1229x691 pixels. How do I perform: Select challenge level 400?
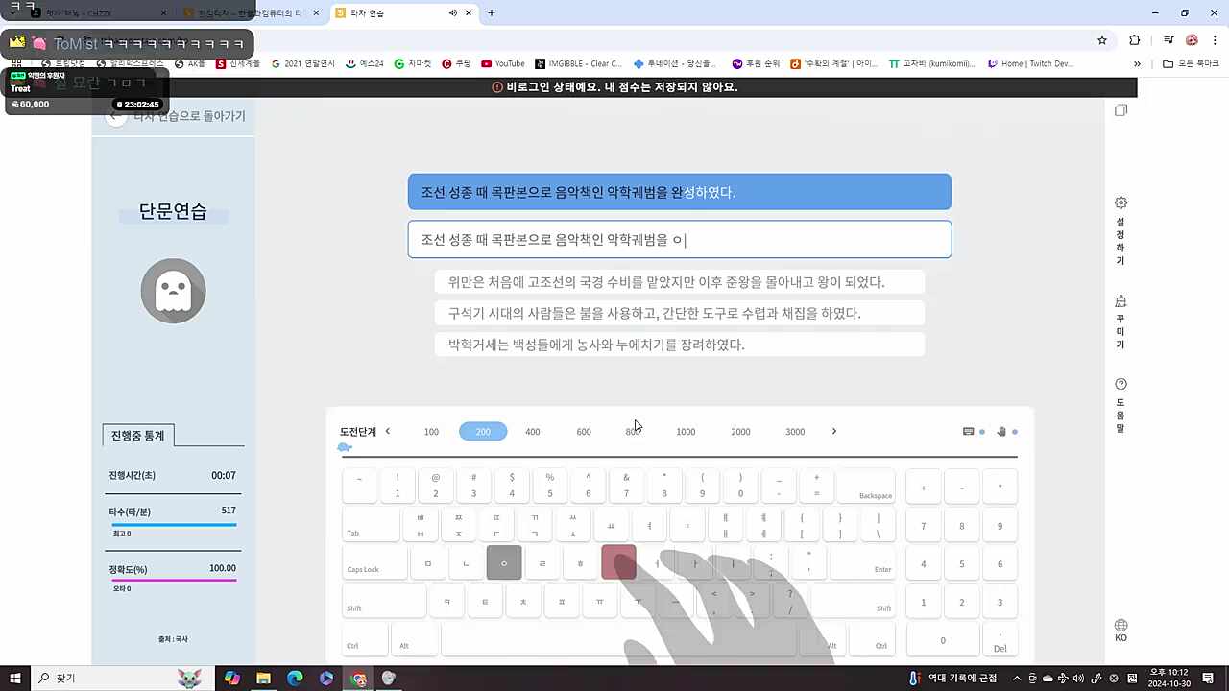click(x=533, y=432)
